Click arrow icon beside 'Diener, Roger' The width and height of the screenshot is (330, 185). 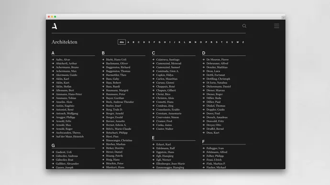[204, 94]
